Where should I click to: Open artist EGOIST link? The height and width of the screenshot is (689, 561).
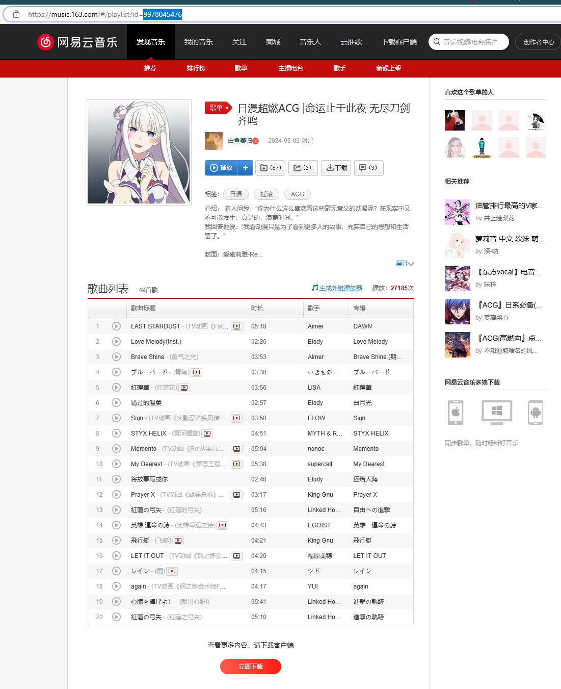point(319,525)
